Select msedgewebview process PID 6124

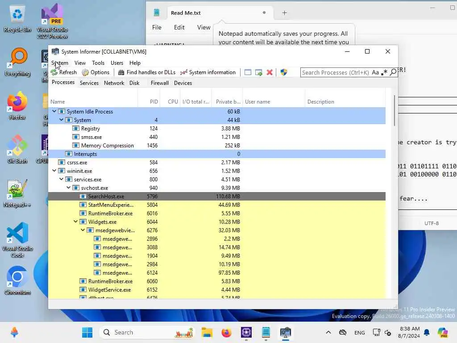217,273
